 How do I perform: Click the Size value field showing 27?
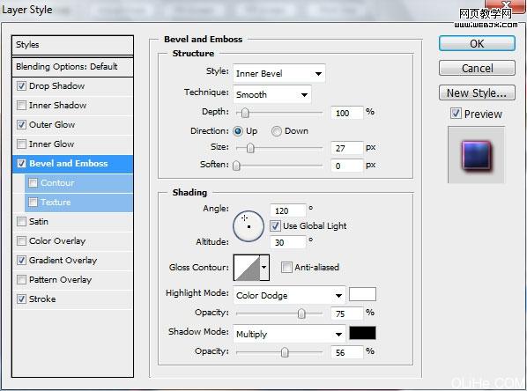pyautogui.click(x=347, y=148)
